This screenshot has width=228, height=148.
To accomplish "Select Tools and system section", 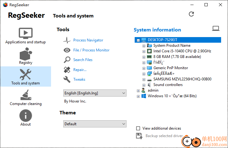I will pos(26,77).
